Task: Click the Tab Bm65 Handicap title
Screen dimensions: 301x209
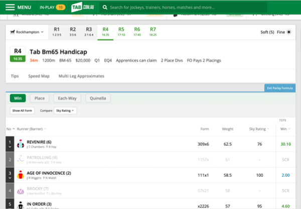Action: click(x=58, y=52)
